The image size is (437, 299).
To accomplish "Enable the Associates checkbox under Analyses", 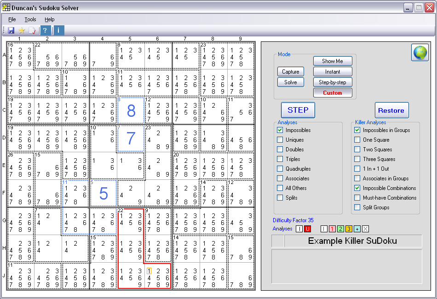I will click(280, 178).
